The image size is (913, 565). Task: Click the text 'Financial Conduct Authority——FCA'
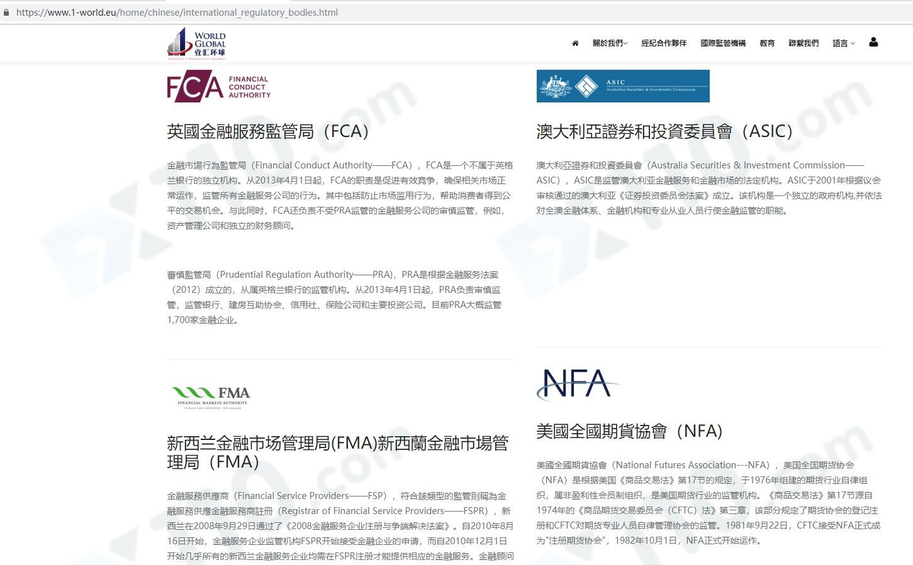[x=333, y=165]
